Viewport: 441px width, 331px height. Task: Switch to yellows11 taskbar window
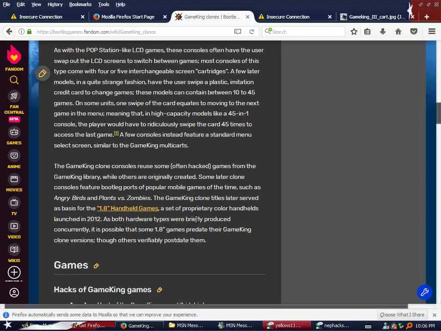(x=286, y=326)
